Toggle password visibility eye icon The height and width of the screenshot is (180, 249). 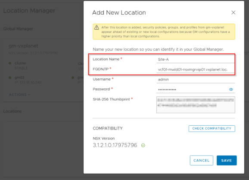231,90
